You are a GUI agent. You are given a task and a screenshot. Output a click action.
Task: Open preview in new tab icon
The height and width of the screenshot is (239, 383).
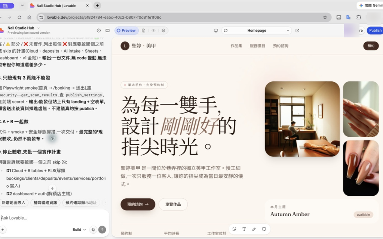pos(297,31)
